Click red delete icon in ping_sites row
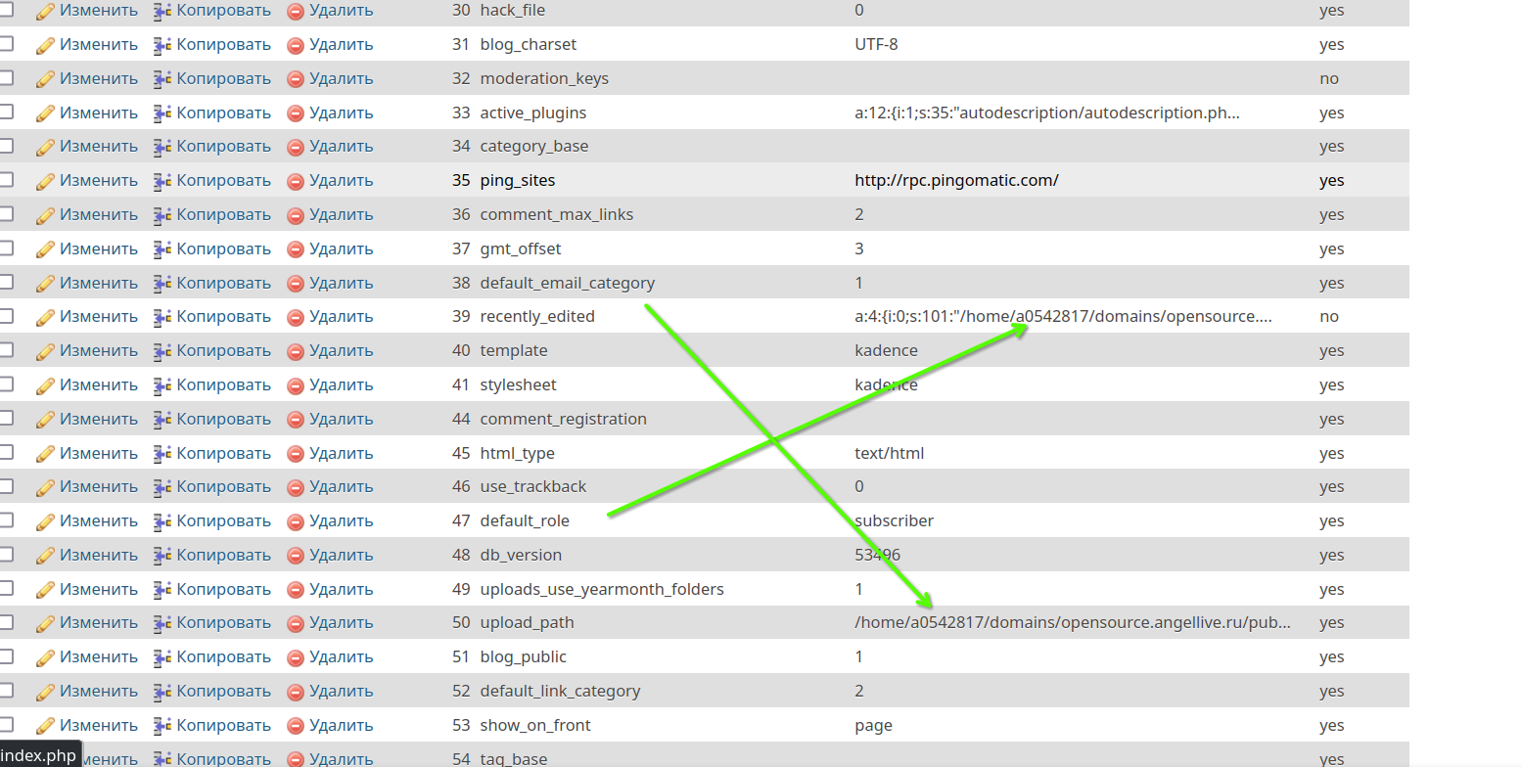 296,181
